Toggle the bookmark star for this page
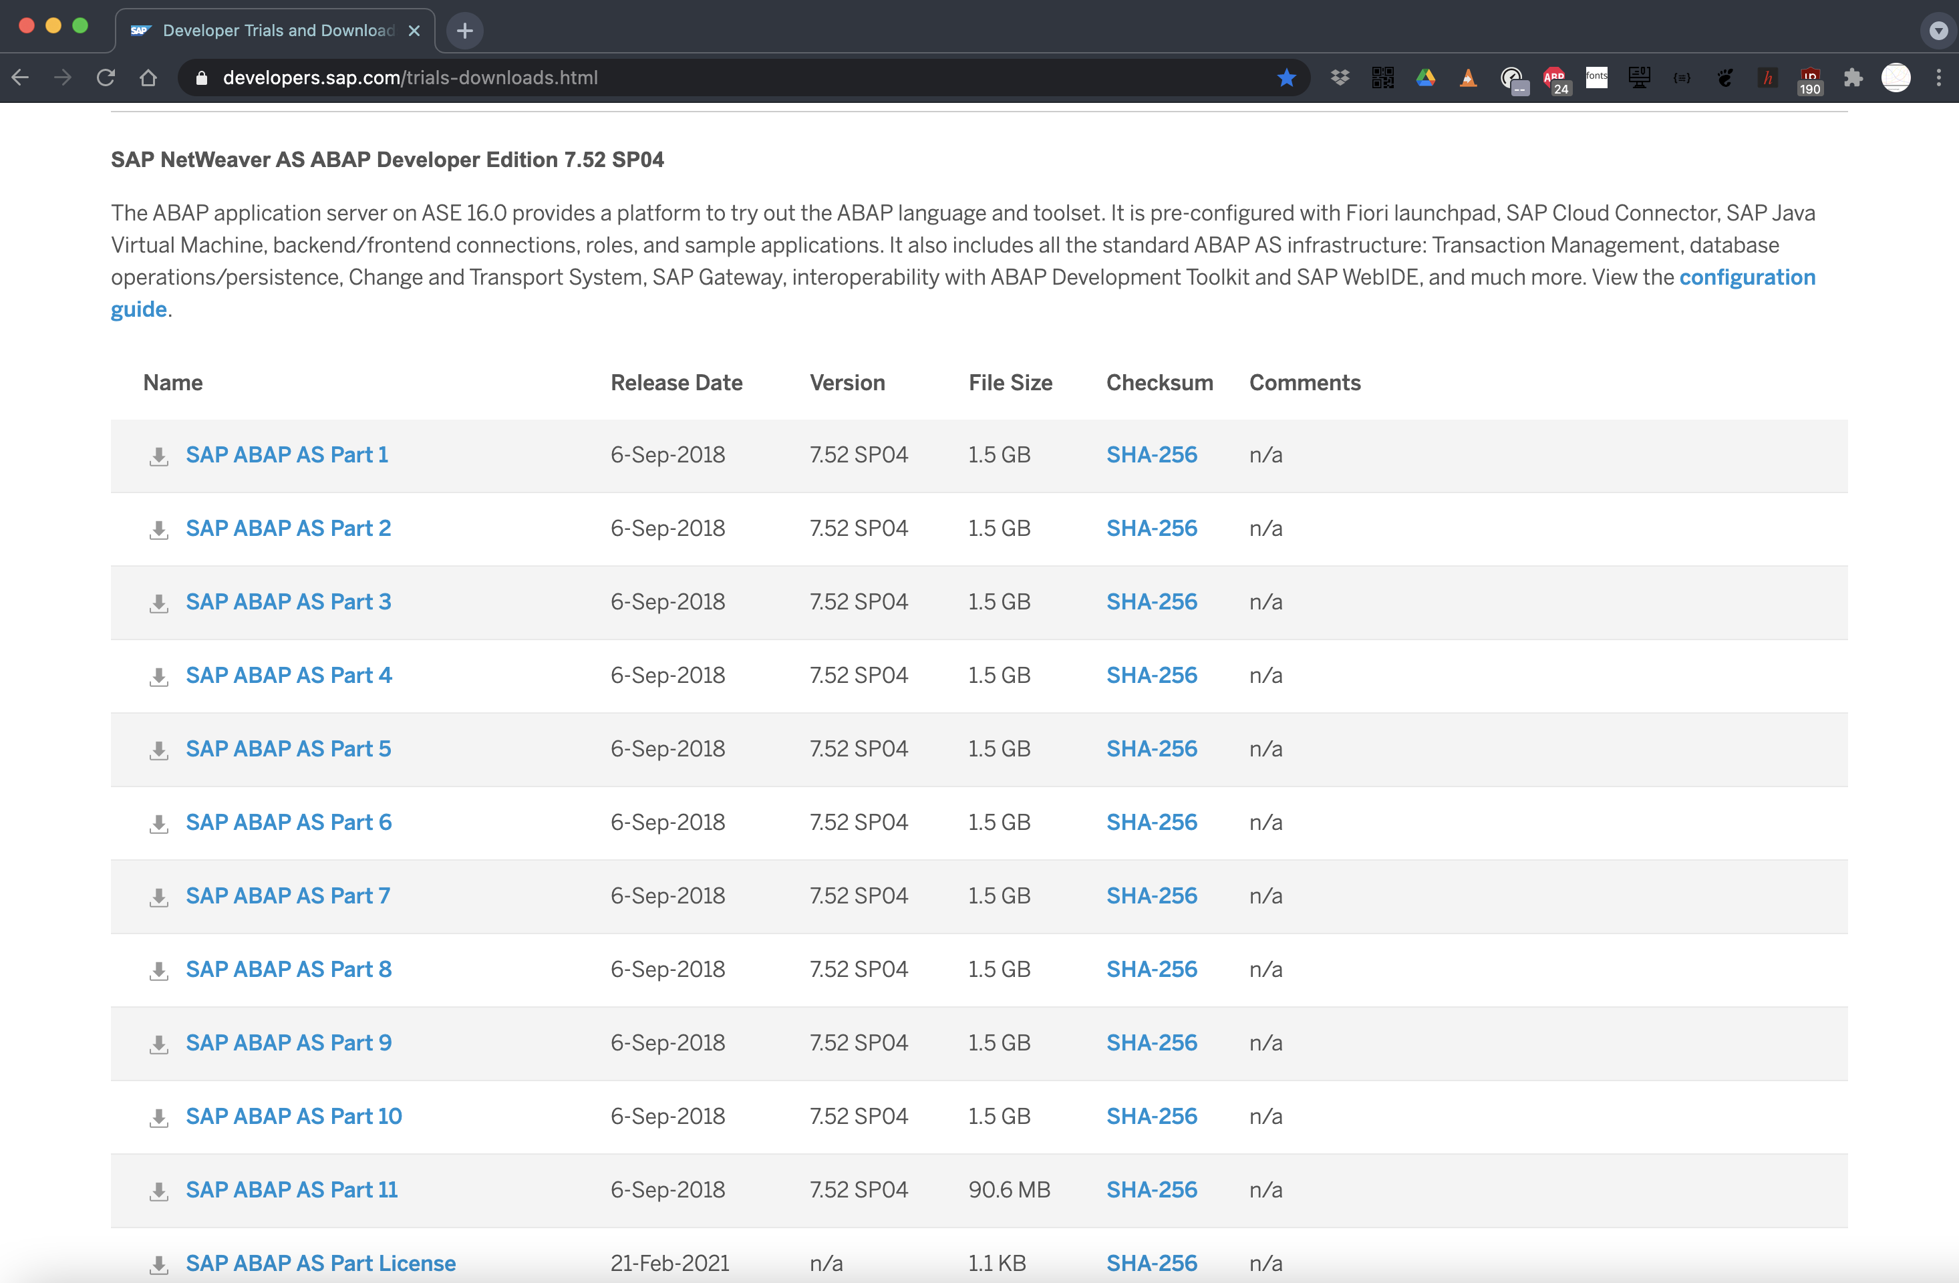Viewport: 1959px width, 1283px height. (x=1287, y=78)
